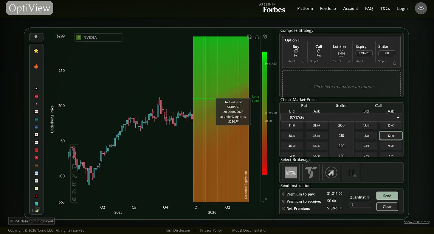Select the Apple ticker logo in sidebar
Image resolution: width=434 pixels, height=234 pixels.
tap(36, 88)
